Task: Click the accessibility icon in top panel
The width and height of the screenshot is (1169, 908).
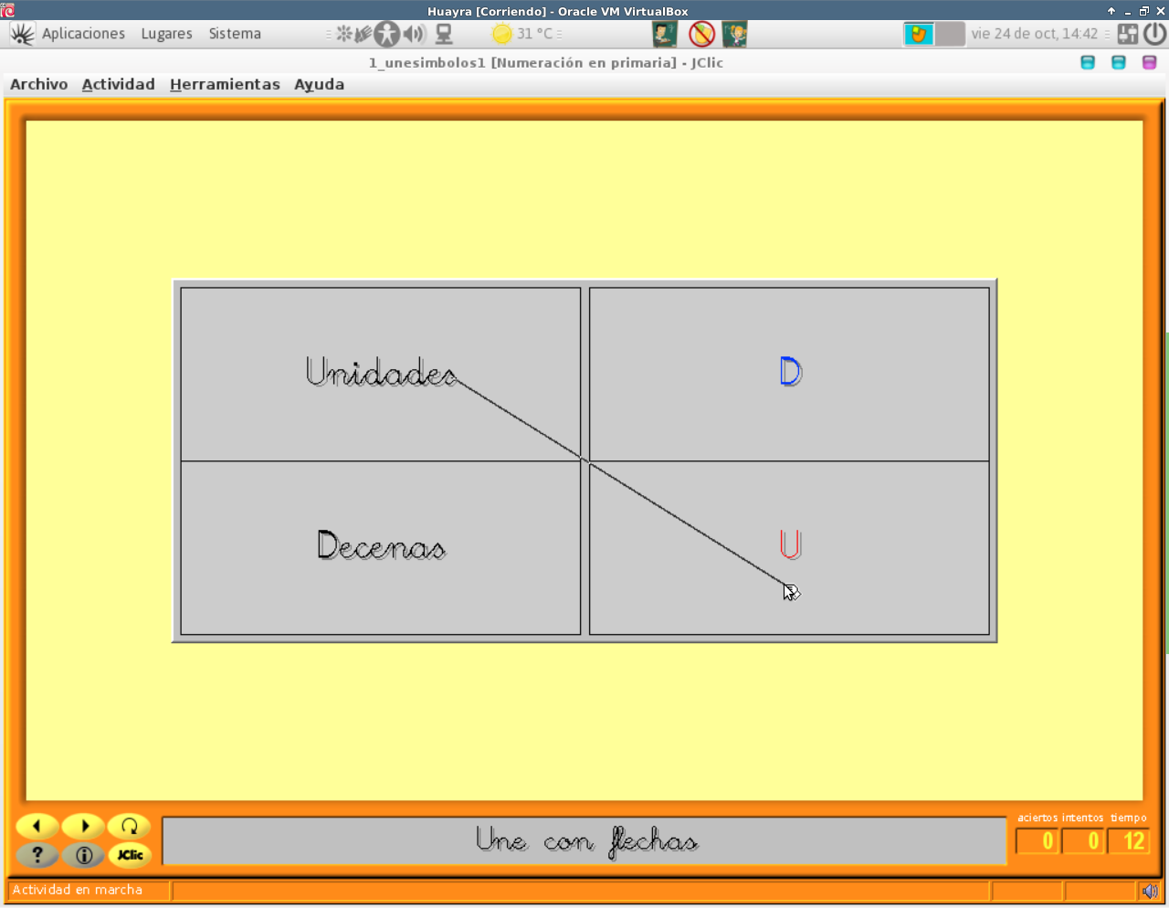Action: tap(387, 34)
